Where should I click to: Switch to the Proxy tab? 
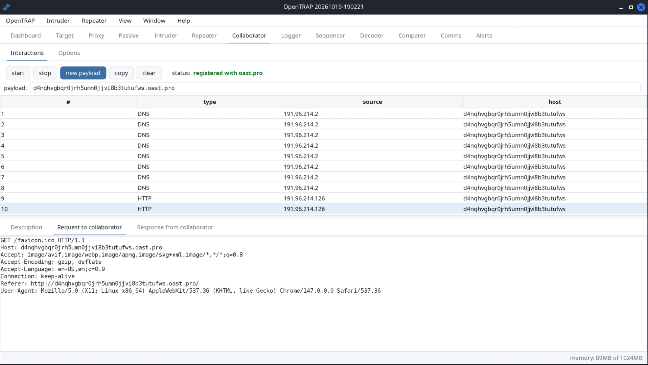point(96,35)
